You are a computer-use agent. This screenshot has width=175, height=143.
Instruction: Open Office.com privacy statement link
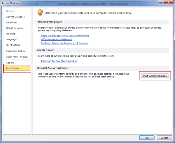[57, 39]
